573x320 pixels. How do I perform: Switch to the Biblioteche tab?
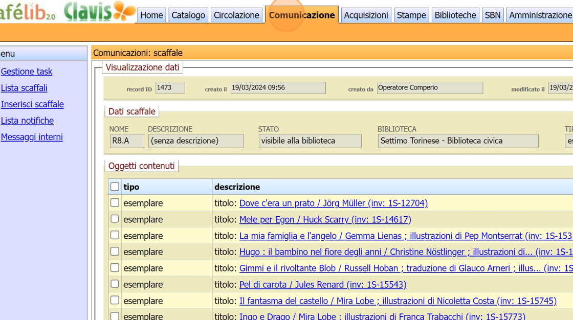[x=455, y=15]
